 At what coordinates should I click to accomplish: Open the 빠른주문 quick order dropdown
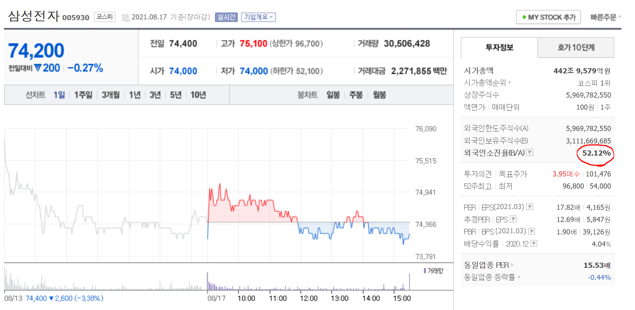pos(606,17)
